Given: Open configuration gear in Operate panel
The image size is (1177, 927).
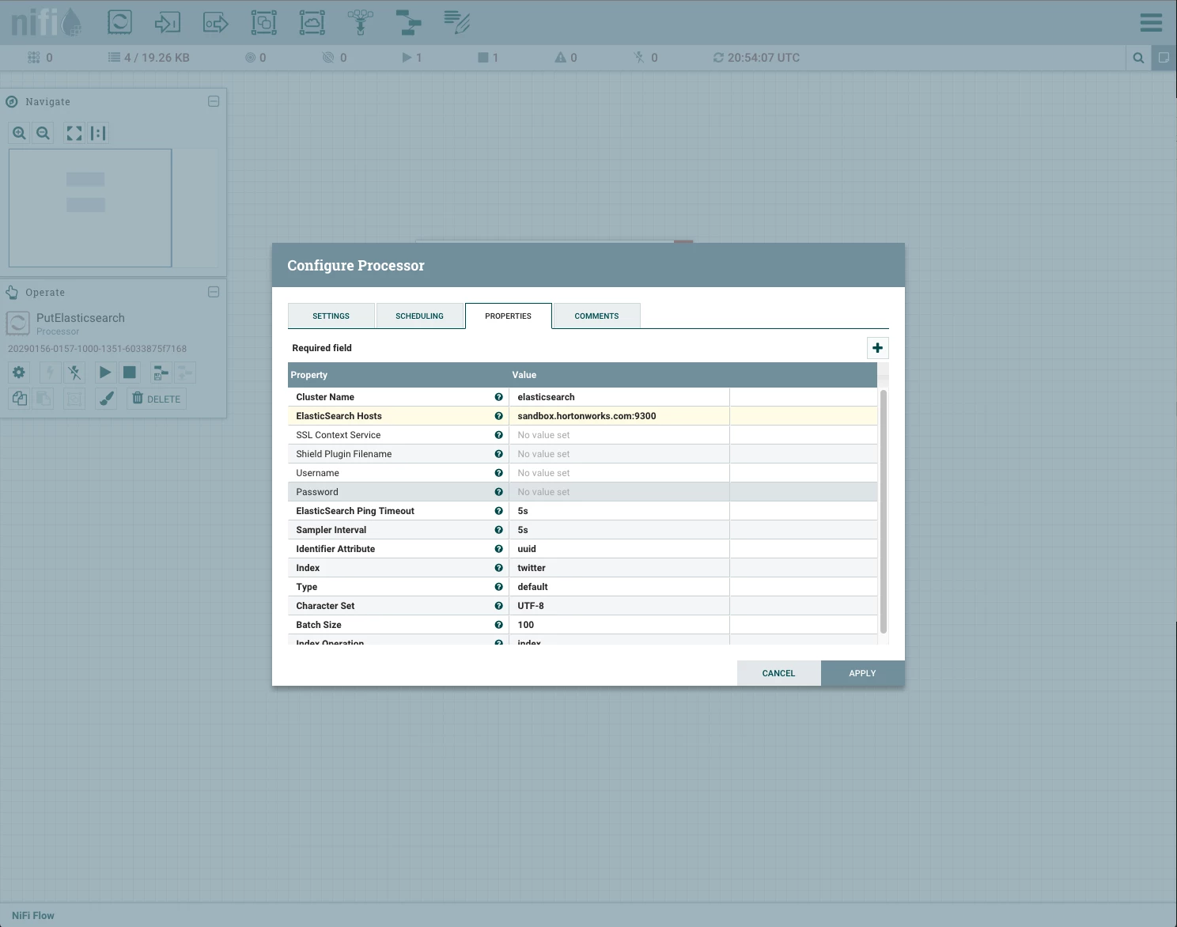Looking at the screenshot, I should click(x=19, y=373).
